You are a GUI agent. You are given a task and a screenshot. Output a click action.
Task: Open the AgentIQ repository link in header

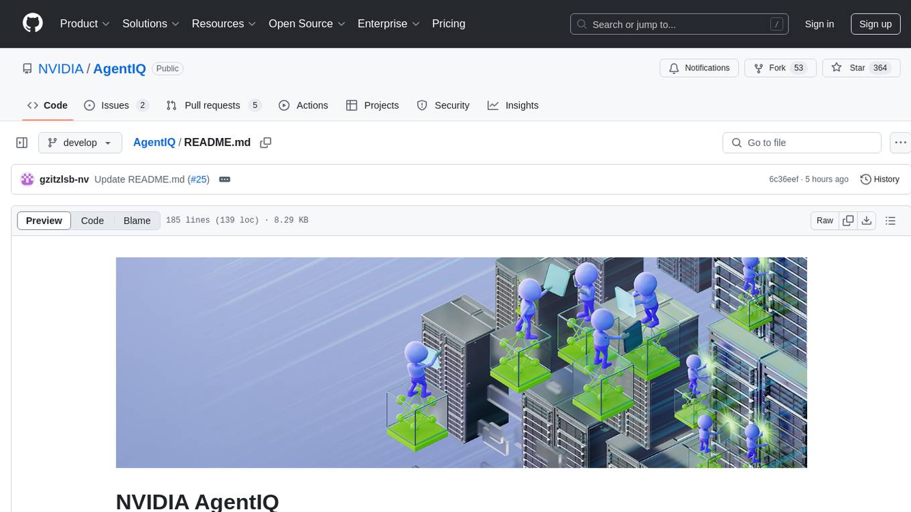(119, 68)
